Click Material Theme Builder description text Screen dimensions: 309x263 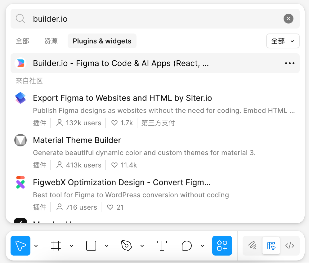coord(144,153)
